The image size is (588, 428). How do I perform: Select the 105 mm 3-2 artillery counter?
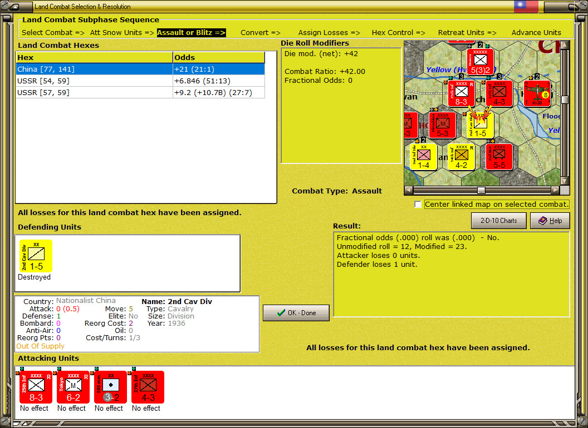tap(110, 387)
